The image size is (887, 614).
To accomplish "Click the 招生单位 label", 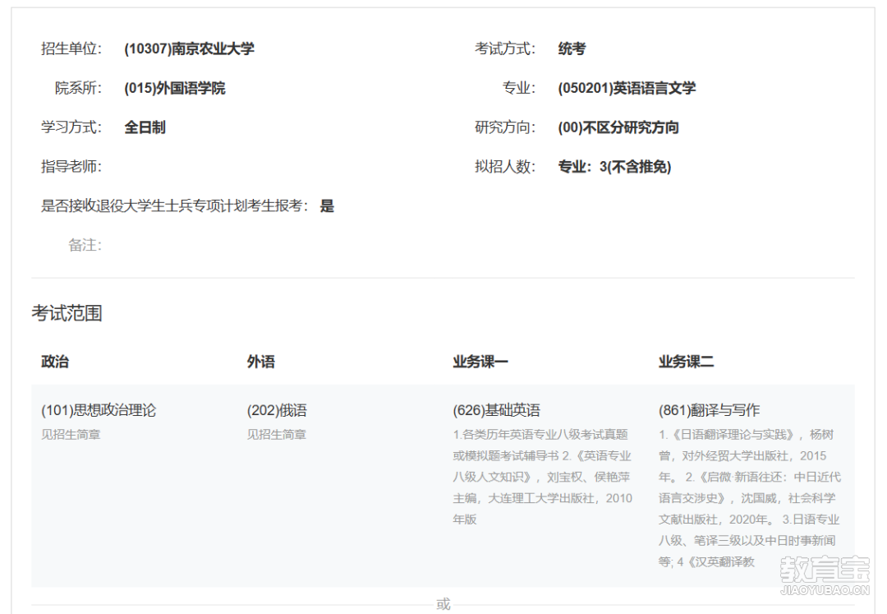I will [71, 48].
